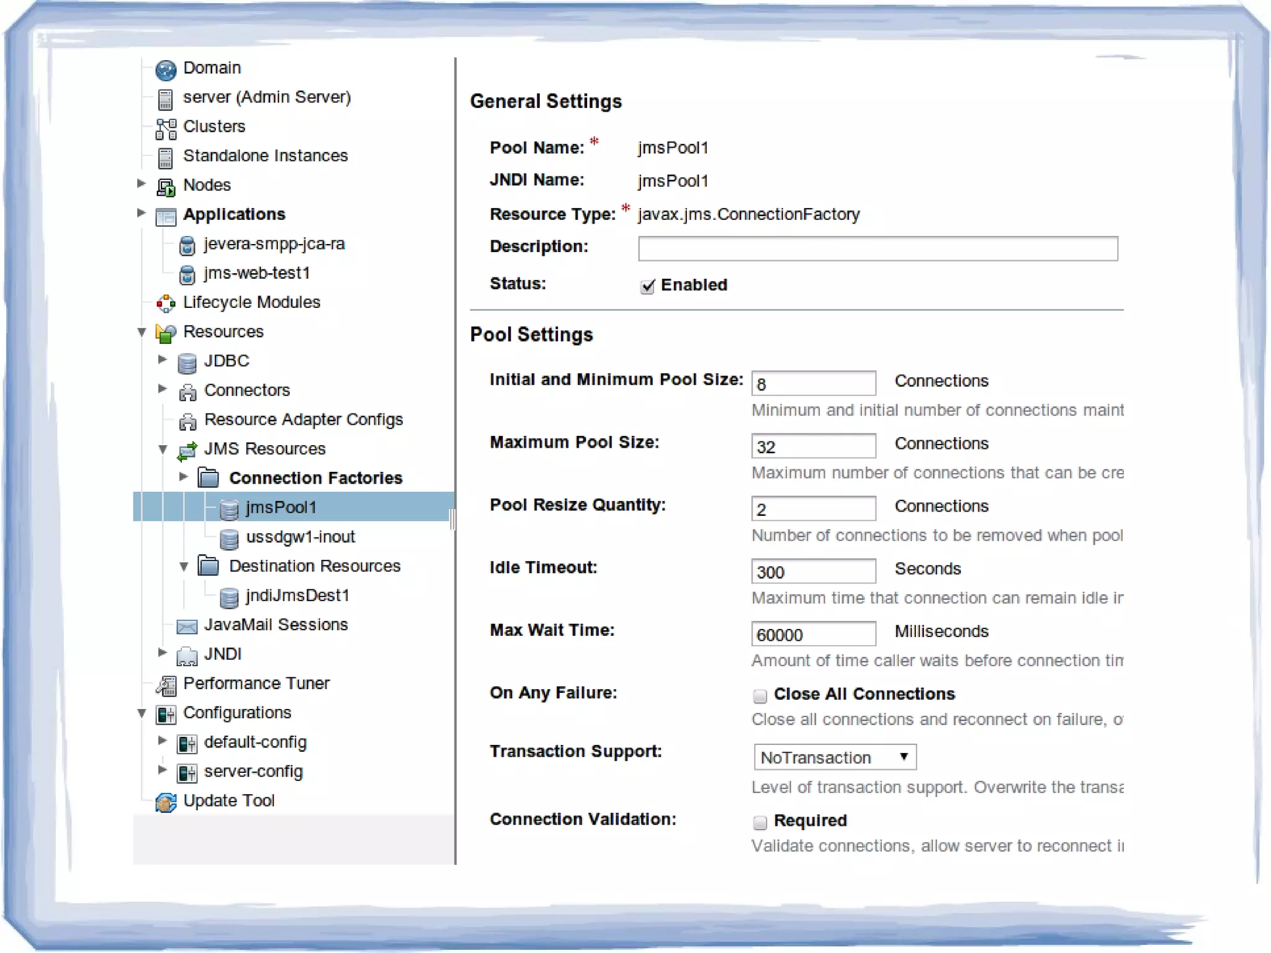Open the server-config configuration
Viewport: 1271px width, 953px height.
pyautogui.click(x=253, y=772)
